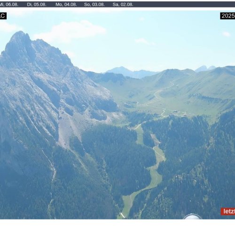Open the Mo, 04.08. archive day
Image resolution: width=235 pixels, height=235 pixels.
66,5
